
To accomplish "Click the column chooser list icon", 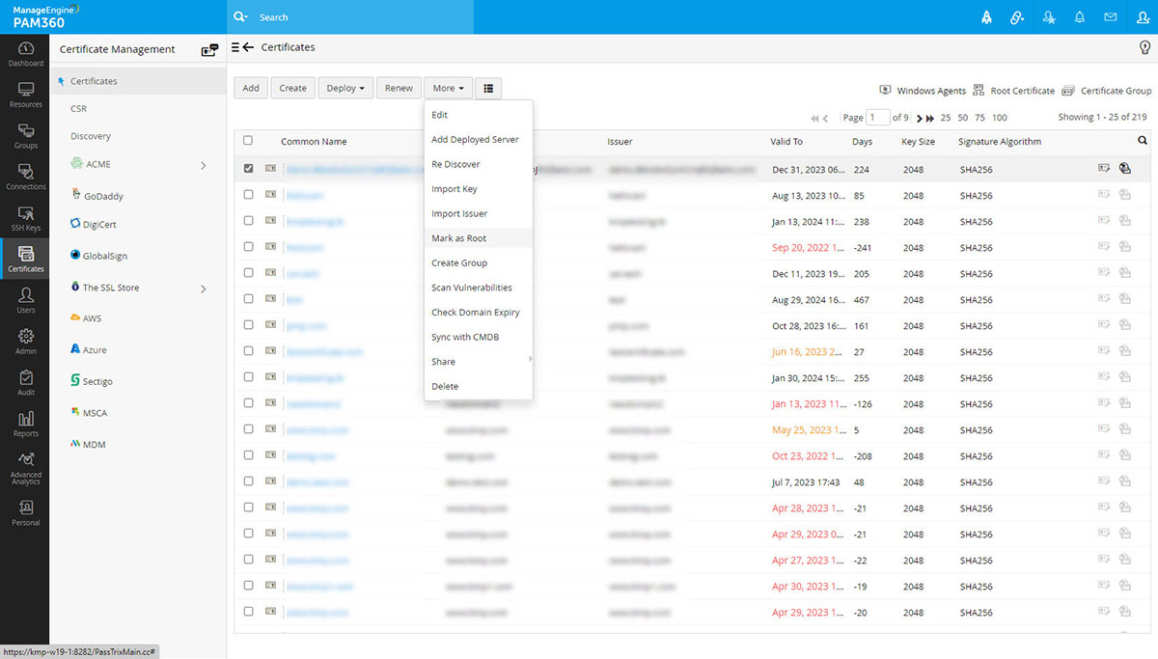I will (488, 88).
